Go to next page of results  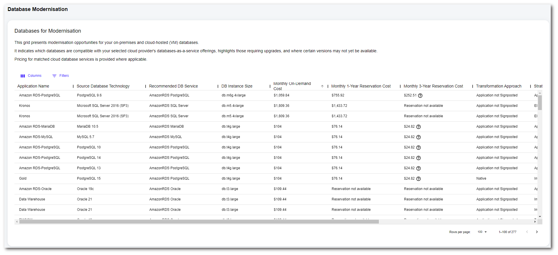coord(537,232)
